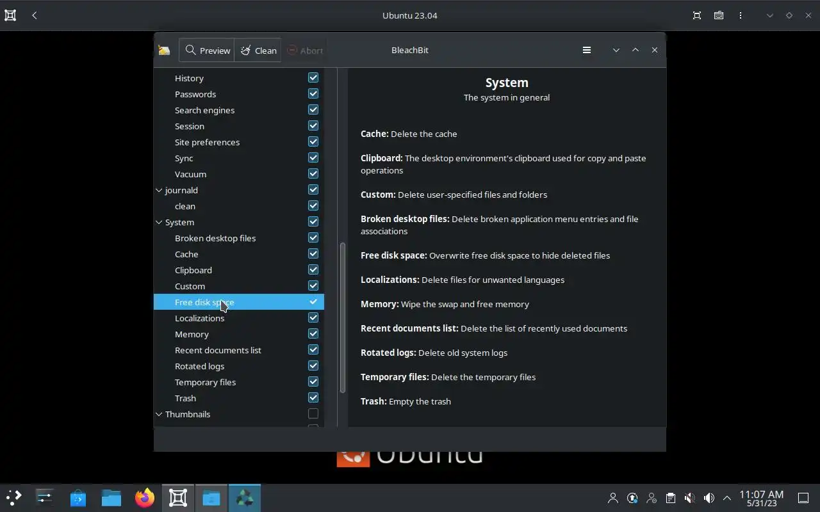
Task: Switch to the Boxes window in taskbar
Action: click(x=178, y=497)
